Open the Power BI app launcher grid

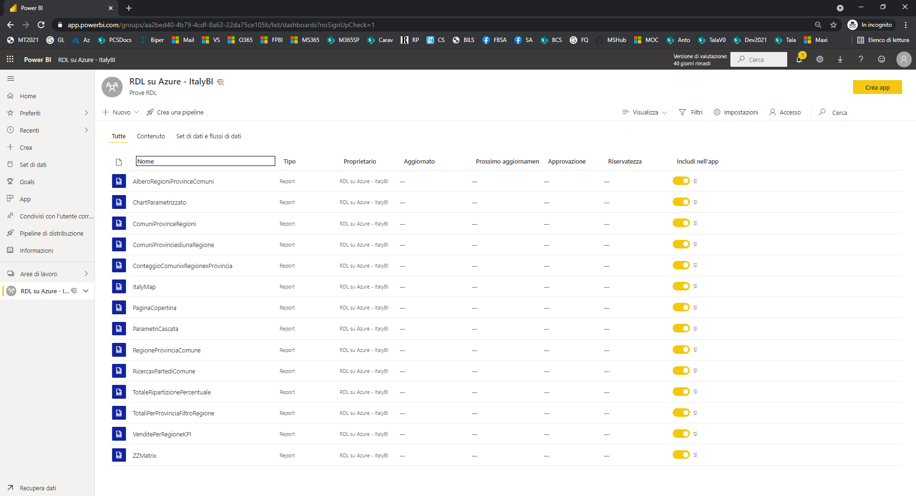click(x=10, y=59)
